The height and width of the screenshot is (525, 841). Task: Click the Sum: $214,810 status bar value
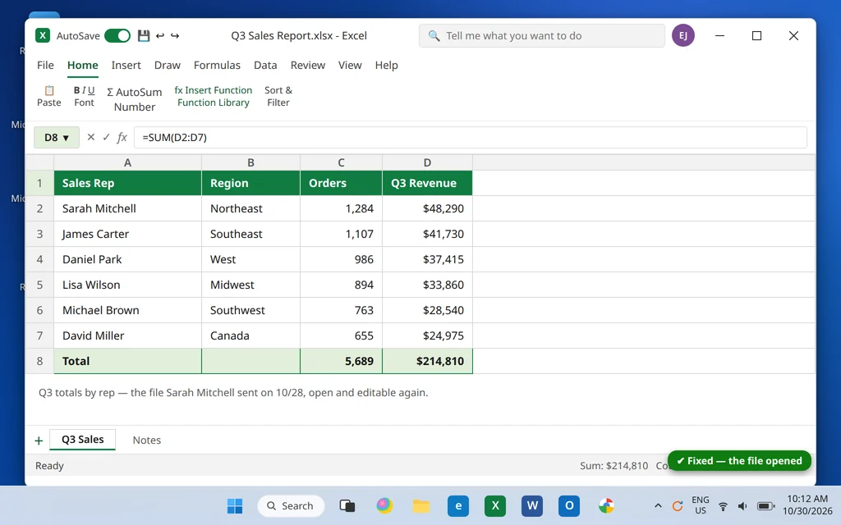614,466
